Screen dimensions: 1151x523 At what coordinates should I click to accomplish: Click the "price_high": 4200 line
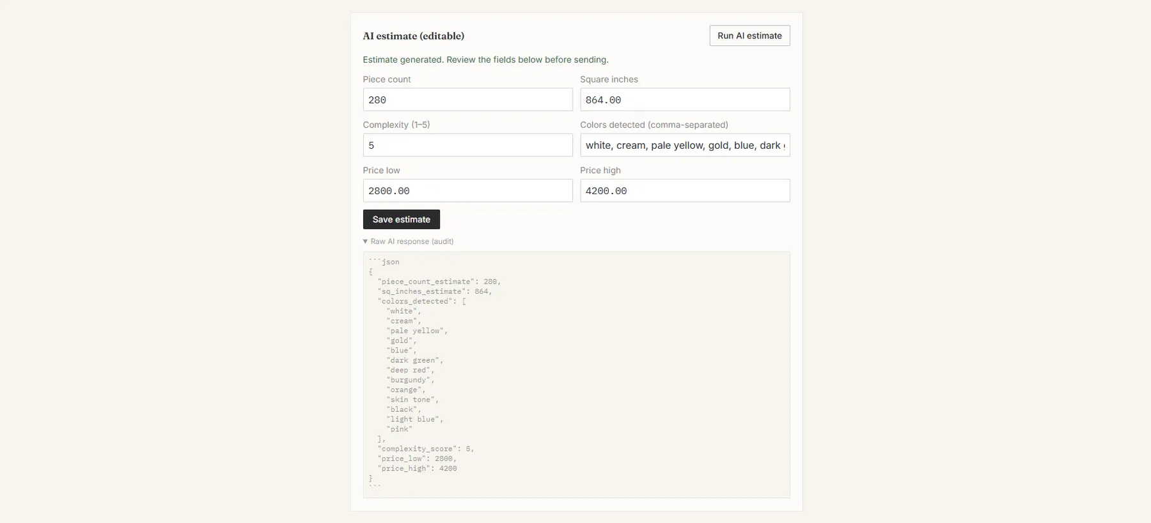point(417,469)
